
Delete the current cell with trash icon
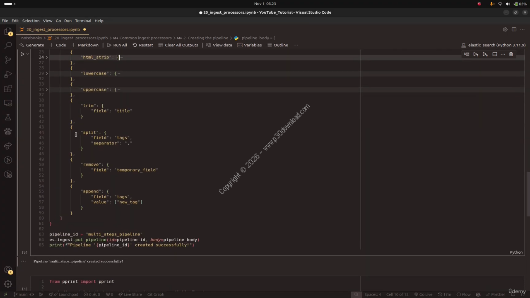511,54
